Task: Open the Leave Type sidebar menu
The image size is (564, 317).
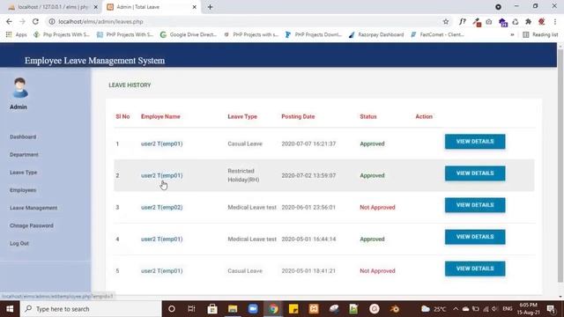Action: [24, 173]
